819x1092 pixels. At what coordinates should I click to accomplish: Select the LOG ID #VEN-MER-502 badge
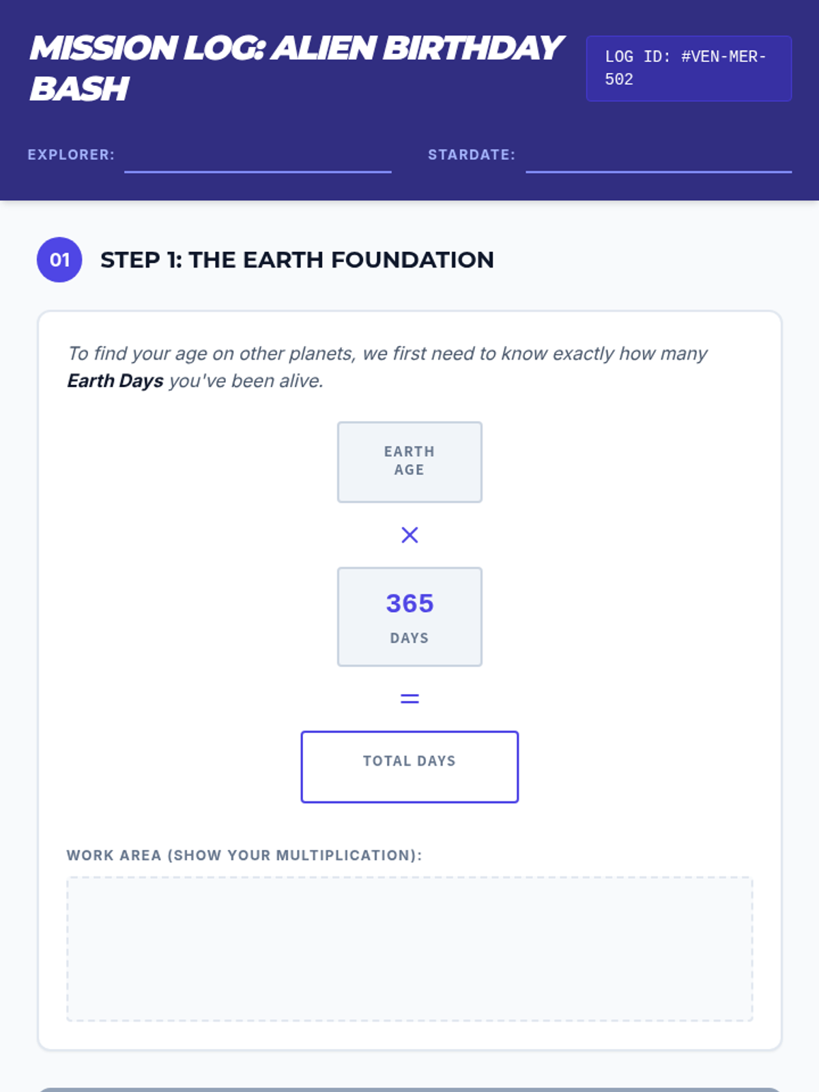(x=689, y=68)
